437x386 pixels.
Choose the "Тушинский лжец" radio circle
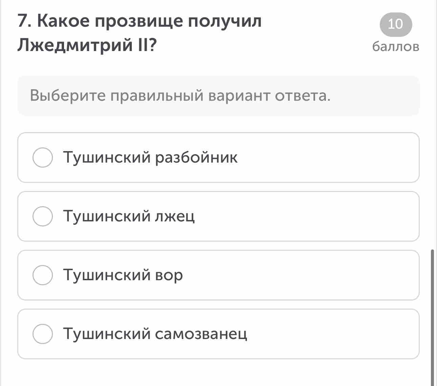[43, 216]
